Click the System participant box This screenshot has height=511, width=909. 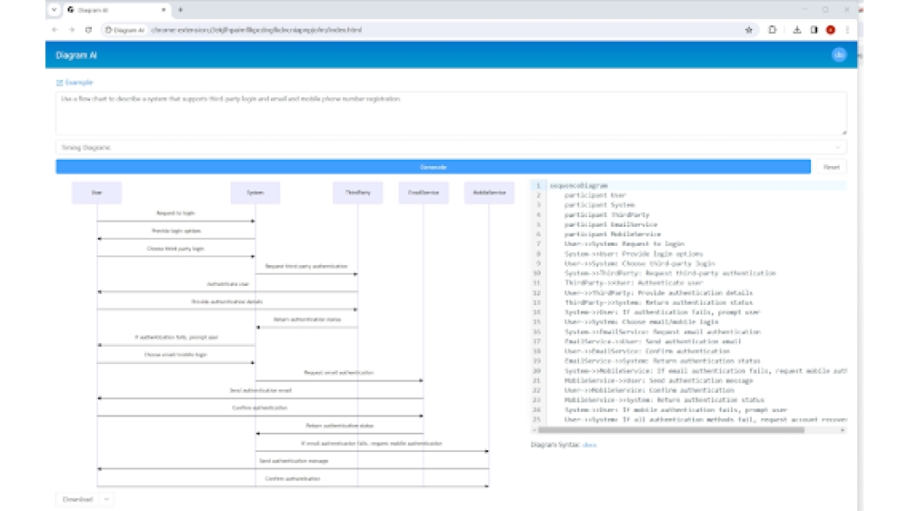coord(255,192)
